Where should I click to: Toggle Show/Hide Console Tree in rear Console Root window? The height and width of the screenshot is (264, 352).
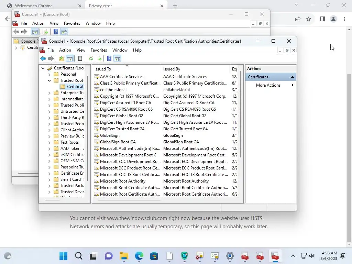click(35, 32)
